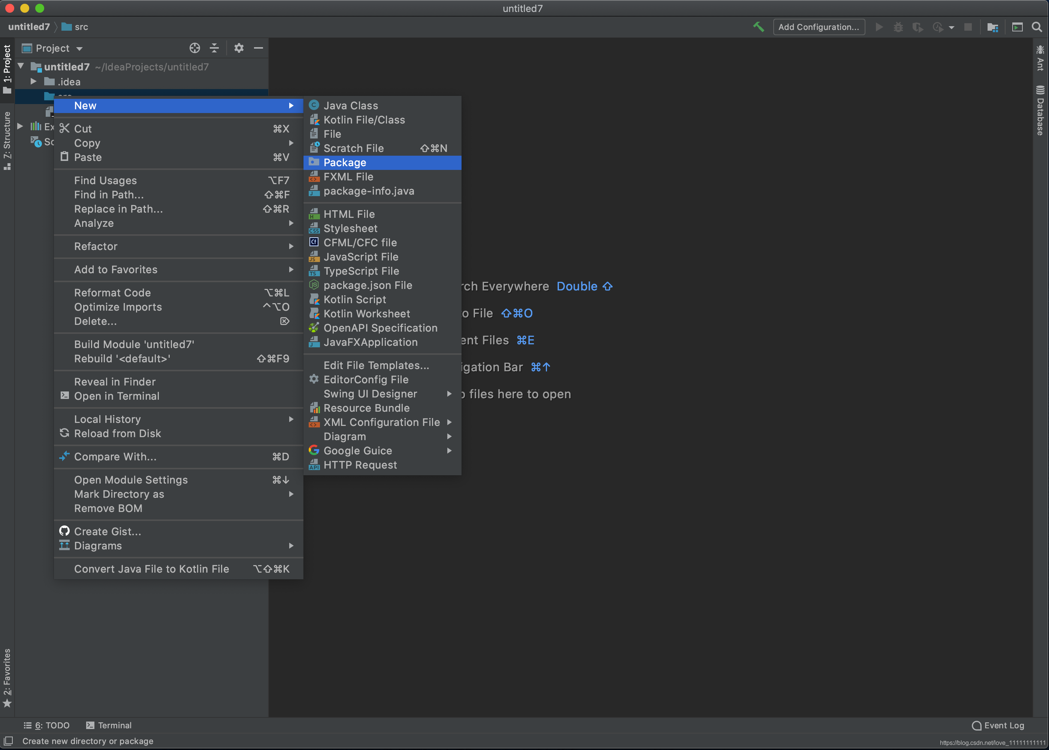The height and width of the screenshot is (750, 1049).
Task: Open Project panel settings gear
Action: point(239,48)
